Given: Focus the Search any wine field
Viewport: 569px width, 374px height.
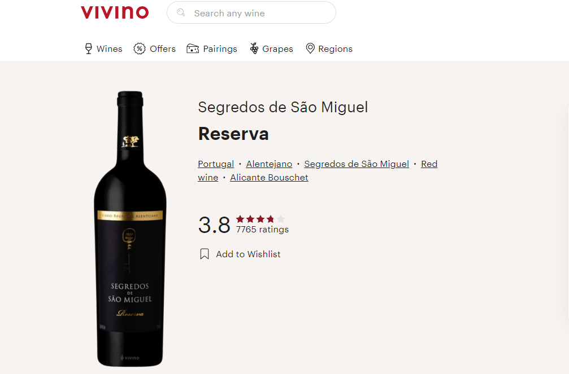Looking at the screenshot, I should pyautogui.click(x=251, y=12).
